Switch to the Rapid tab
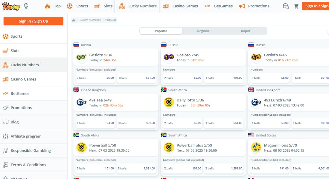Viewport: 329px width, 179px height. tap(245, 31)
